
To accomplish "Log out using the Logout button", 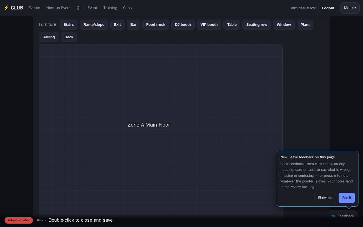I will coord(328,8).
